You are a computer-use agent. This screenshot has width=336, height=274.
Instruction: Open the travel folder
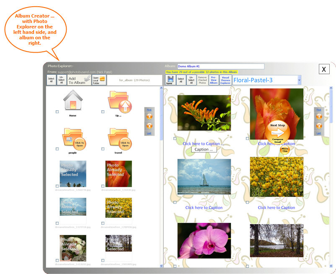[119, 139]
